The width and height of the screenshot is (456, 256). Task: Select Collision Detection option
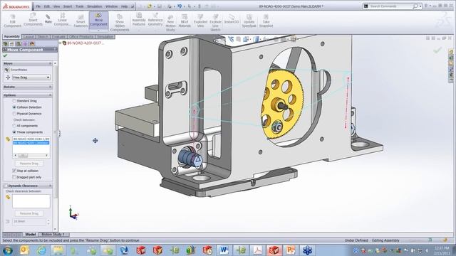click(14, 107)
